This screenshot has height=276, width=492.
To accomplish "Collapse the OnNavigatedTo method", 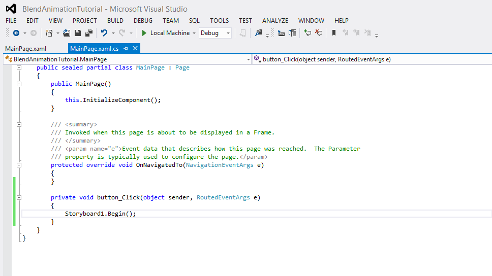I will pyautogui.click(x=19, y=165).
